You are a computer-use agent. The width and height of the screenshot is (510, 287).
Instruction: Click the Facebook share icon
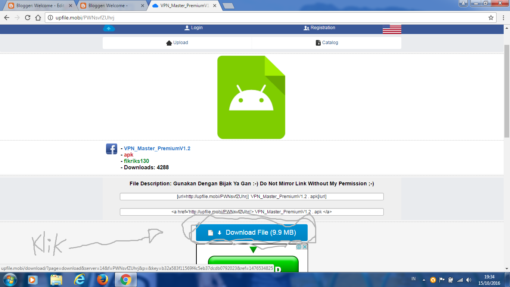pyautogui.click(x=112, y=149)
